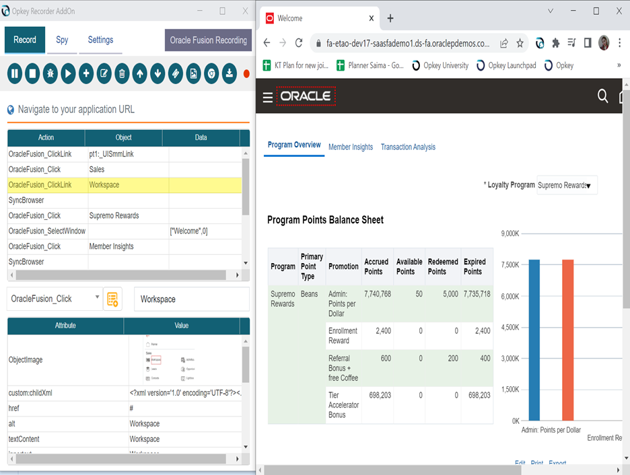The height and width of the screenshot is (475, 630).
Task: Open Chrome extensions puzzle icon
Action: 556,43
